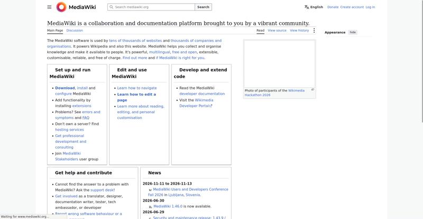This screenshot has width=423, height=219.
Task: Open MediaWiki 1.46.0 release link
Action: [x=168, y=206]
